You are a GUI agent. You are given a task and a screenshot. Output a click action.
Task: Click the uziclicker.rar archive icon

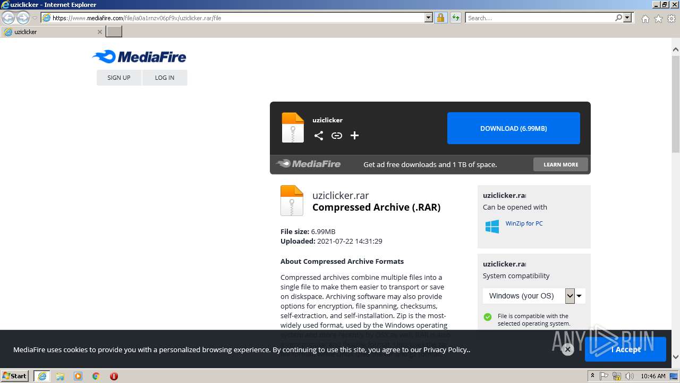(x=292, y=201)
